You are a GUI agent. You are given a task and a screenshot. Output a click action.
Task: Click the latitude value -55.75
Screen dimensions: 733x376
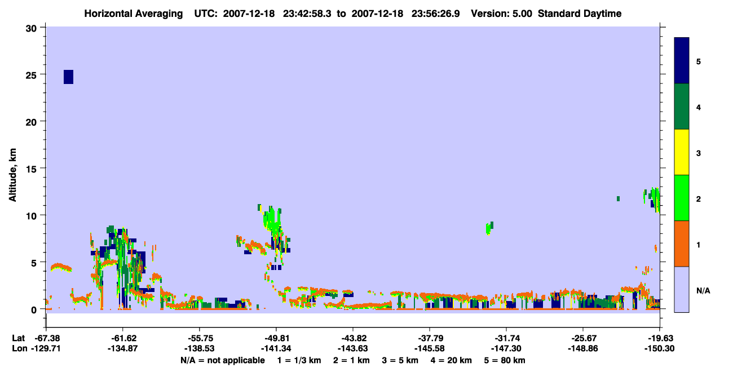[x=200, y=338]
